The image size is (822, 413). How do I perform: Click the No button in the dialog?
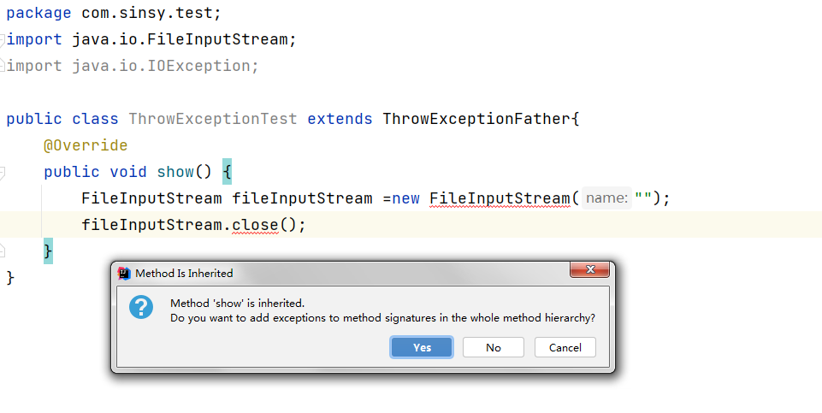click(493, 347)
